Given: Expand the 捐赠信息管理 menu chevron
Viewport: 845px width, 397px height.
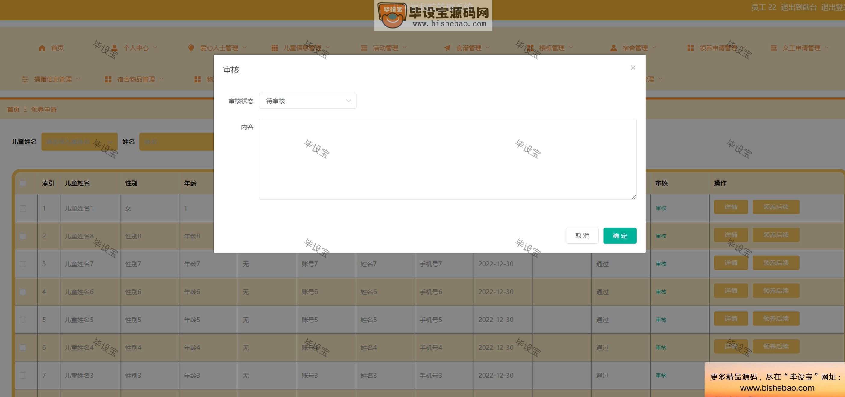Looking at the screenshot, I should tap(78, 79).
